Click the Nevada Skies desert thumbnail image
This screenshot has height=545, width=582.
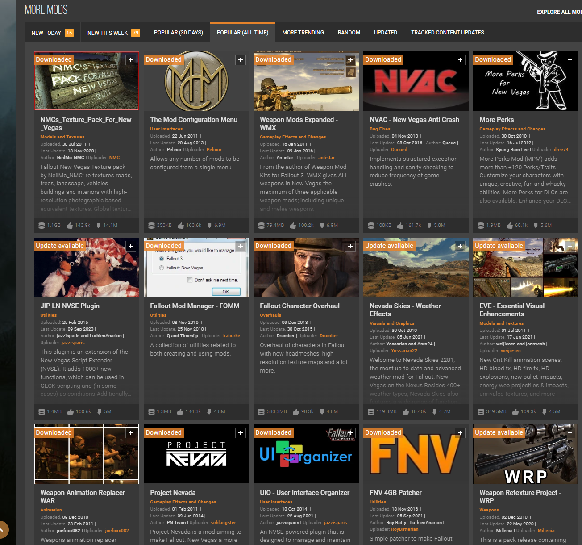coord(416,272)
